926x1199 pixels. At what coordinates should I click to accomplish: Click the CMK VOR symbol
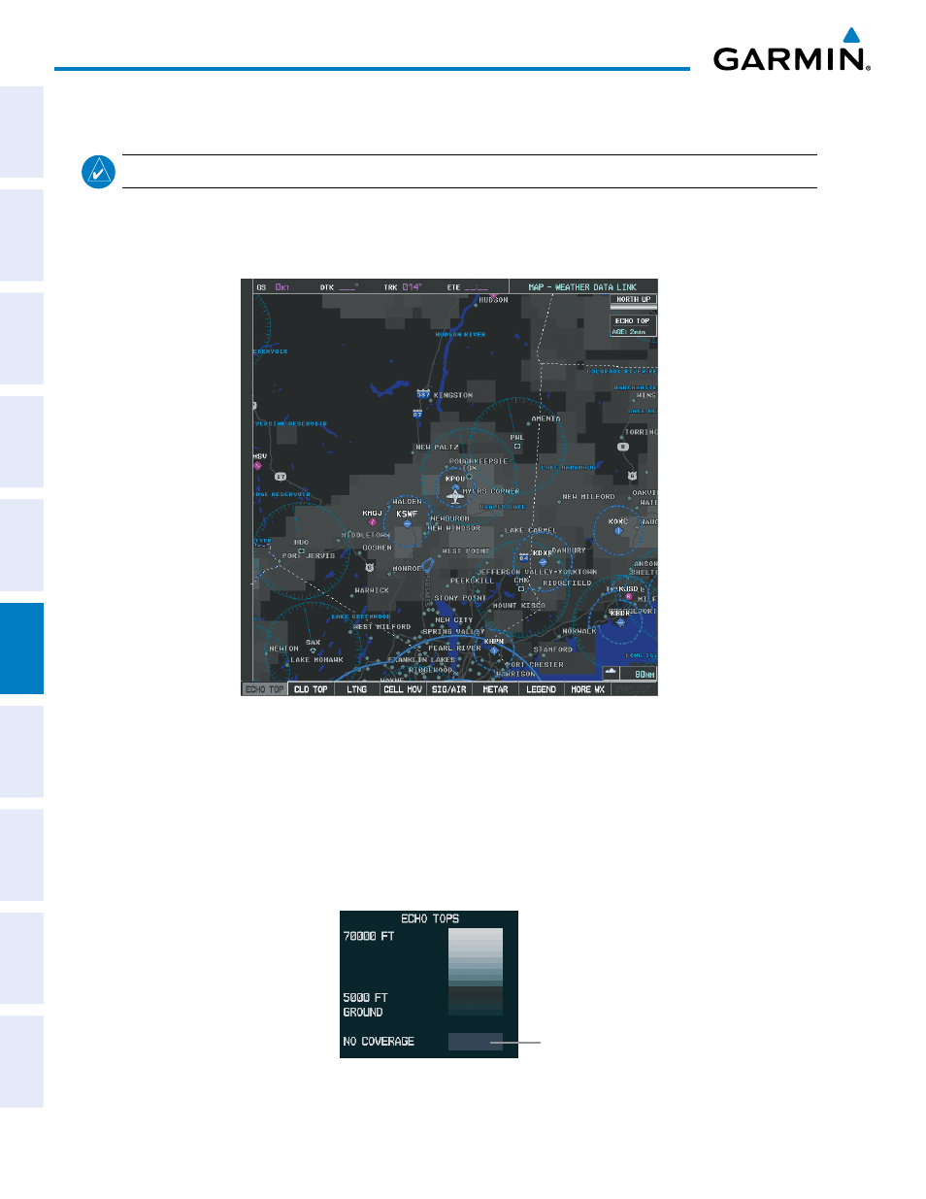(521, 588)
